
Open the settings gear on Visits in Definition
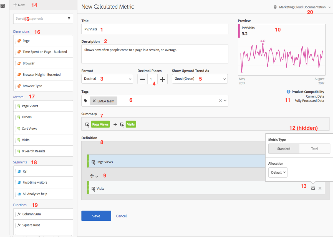(x=313, y=188)
